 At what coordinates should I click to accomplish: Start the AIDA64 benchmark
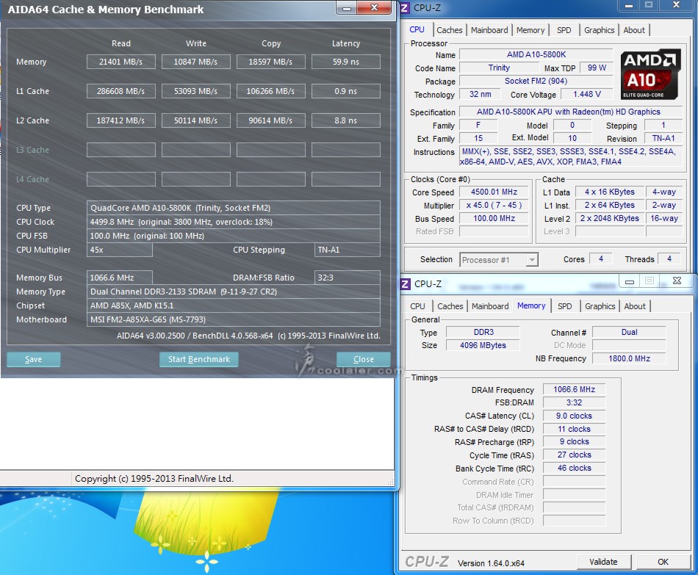coord(199,359)
